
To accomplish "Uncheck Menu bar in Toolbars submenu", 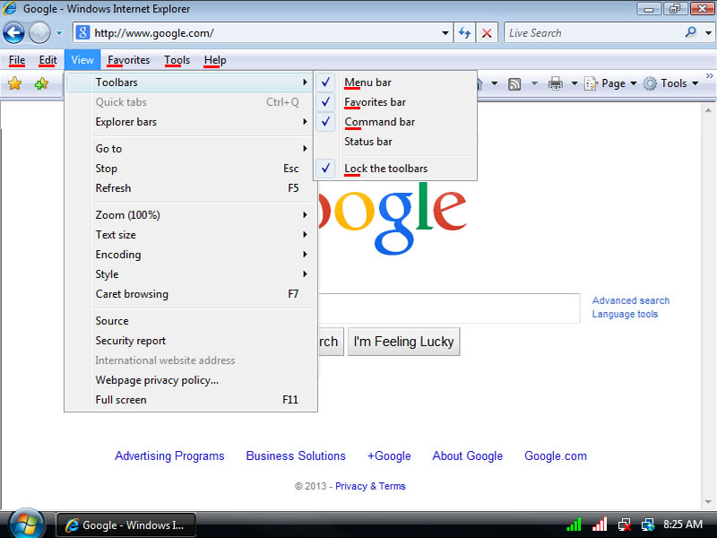I will pyautogui.click(x=367, y=82).
